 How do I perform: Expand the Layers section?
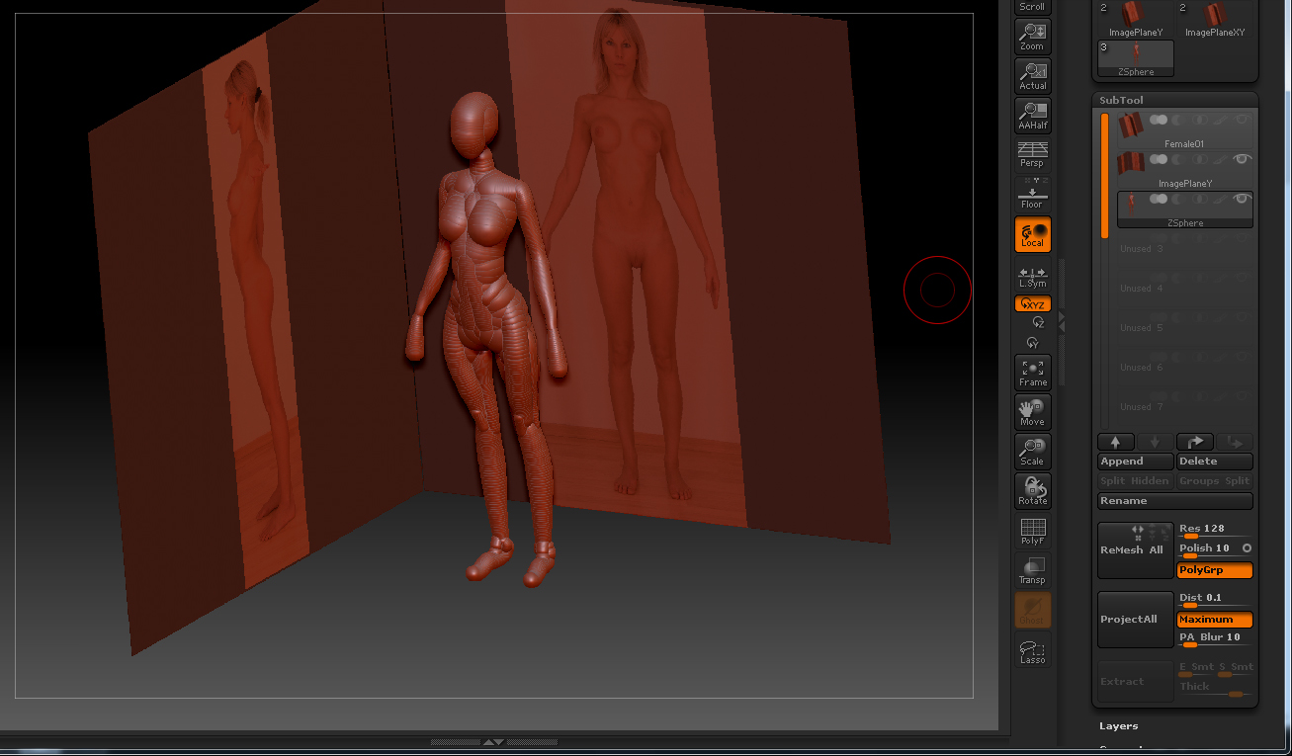click(x=1118, y=726)
